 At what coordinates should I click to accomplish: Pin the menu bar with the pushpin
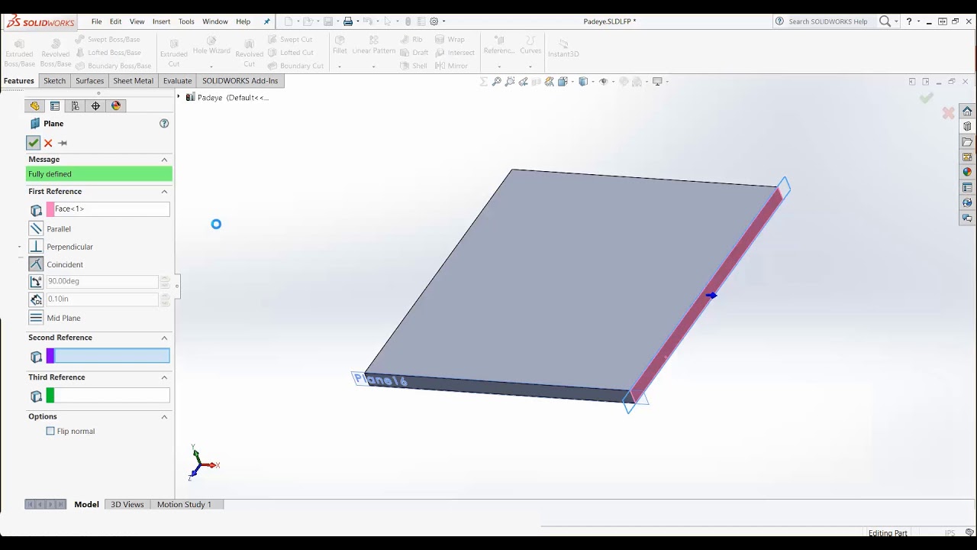tap(267, 21)
